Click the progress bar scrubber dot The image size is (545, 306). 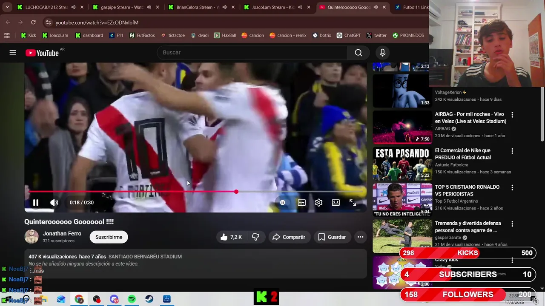point(236,192)
